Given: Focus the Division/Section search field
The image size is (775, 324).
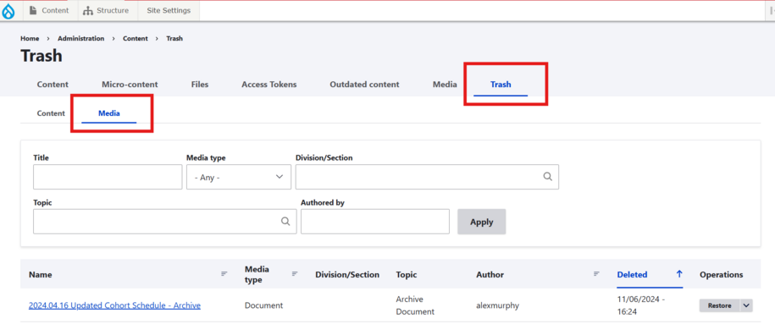Looking at the screenshot, I should pyautogui.click(x=427, y=177).
